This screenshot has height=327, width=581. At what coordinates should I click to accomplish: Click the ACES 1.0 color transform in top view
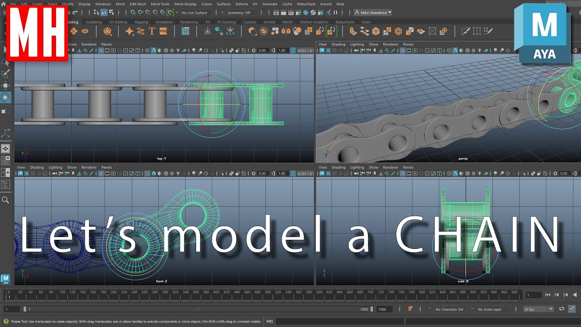point(305,50)
